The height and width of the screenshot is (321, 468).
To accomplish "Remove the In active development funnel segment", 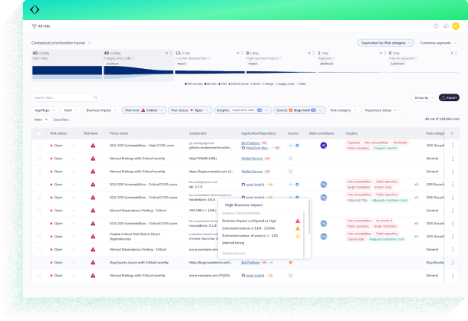I will click(x=238, y=53).
